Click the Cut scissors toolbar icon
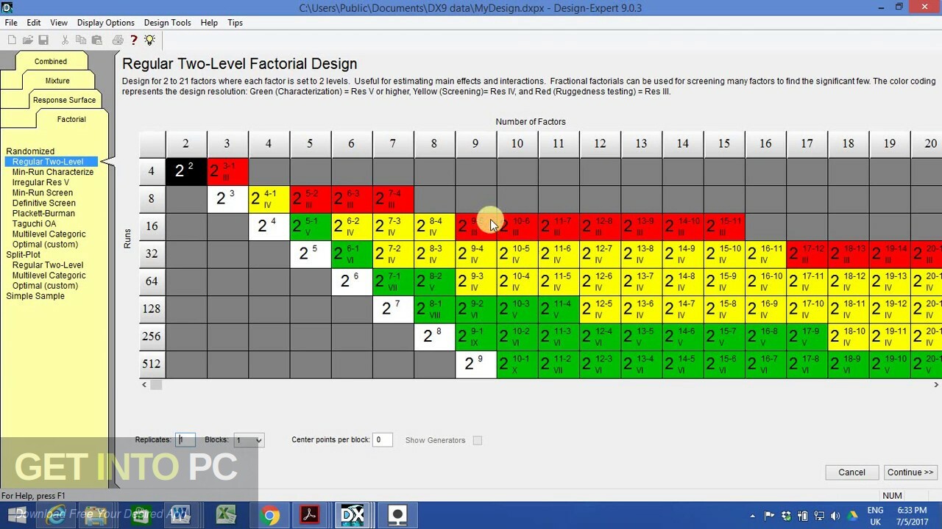942x529 pixels. coord(65,40)
